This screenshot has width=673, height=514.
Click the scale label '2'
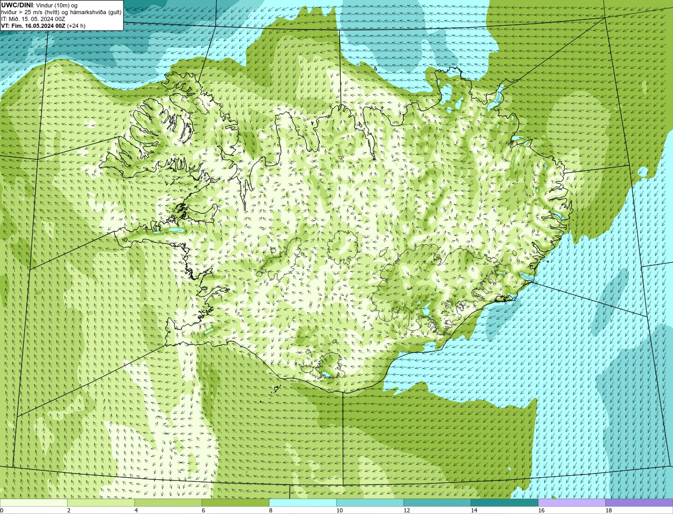point(69,510)
